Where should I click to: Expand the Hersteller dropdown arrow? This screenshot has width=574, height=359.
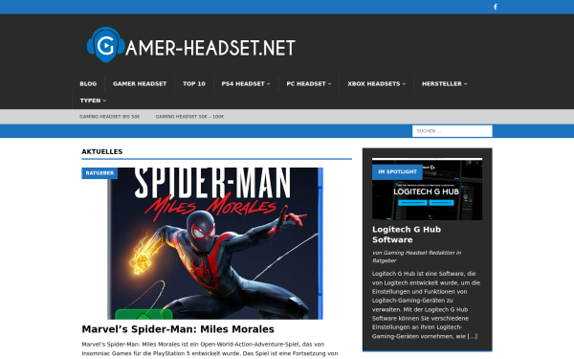465,84
